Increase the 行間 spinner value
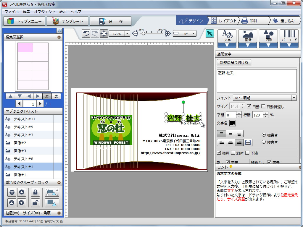Viewport: 303px width, 227px height. [x=266, y=113]
